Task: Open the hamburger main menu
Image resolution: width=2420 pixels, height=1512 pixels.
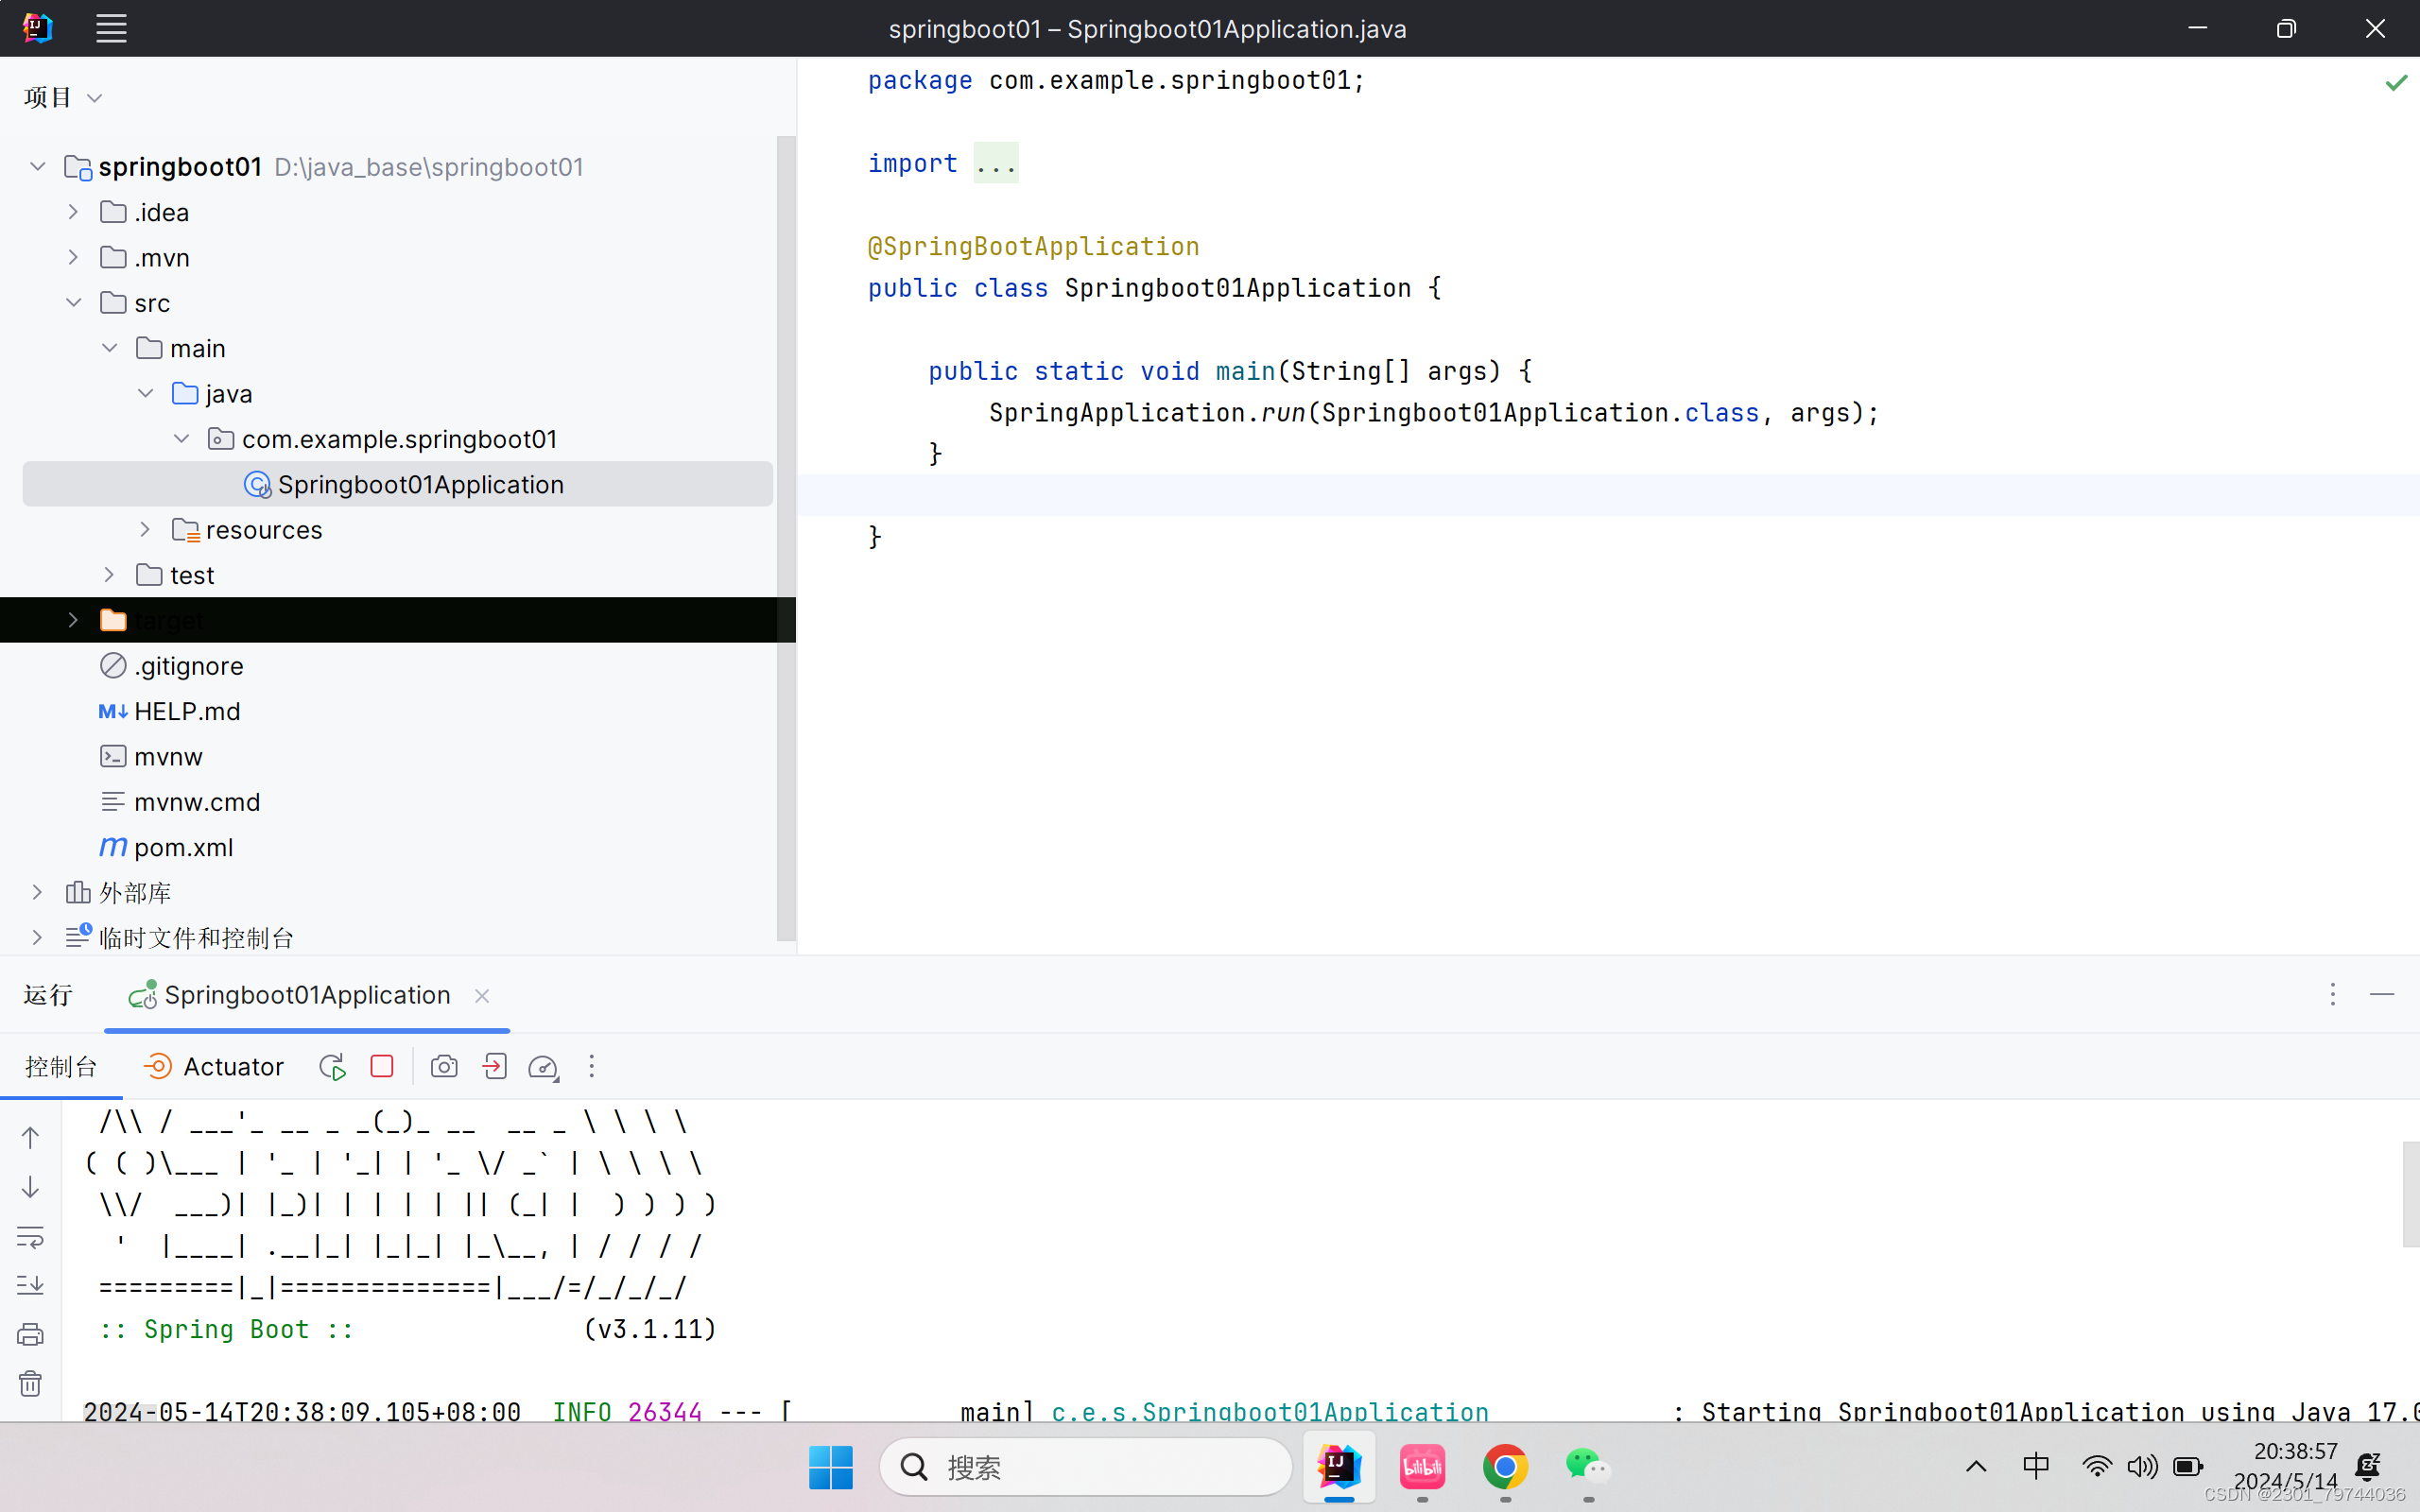Action: pyautogui.click(x=111, y=28)
